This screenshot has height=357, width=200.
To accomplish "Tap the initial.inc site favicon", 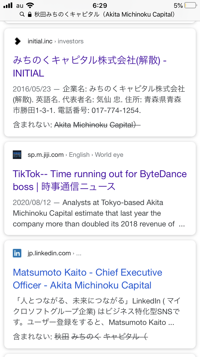I will coord(17,41).
